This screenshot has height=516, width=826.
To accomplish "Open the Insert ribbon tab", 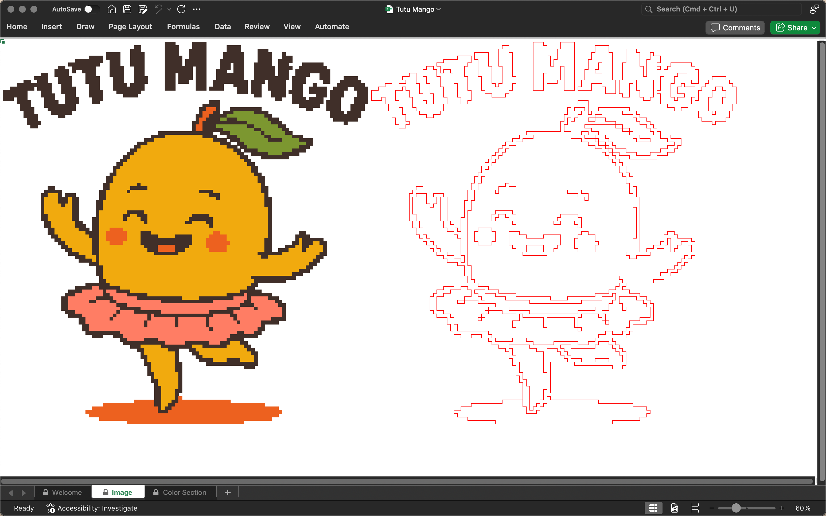I will click(52, 27).
